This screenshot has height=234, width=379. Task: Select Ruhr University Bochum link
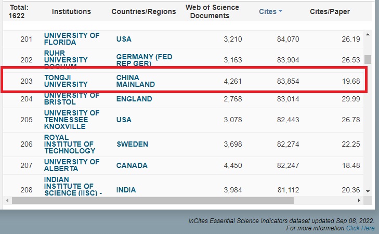pyautogui.click(x=66, y=60)
